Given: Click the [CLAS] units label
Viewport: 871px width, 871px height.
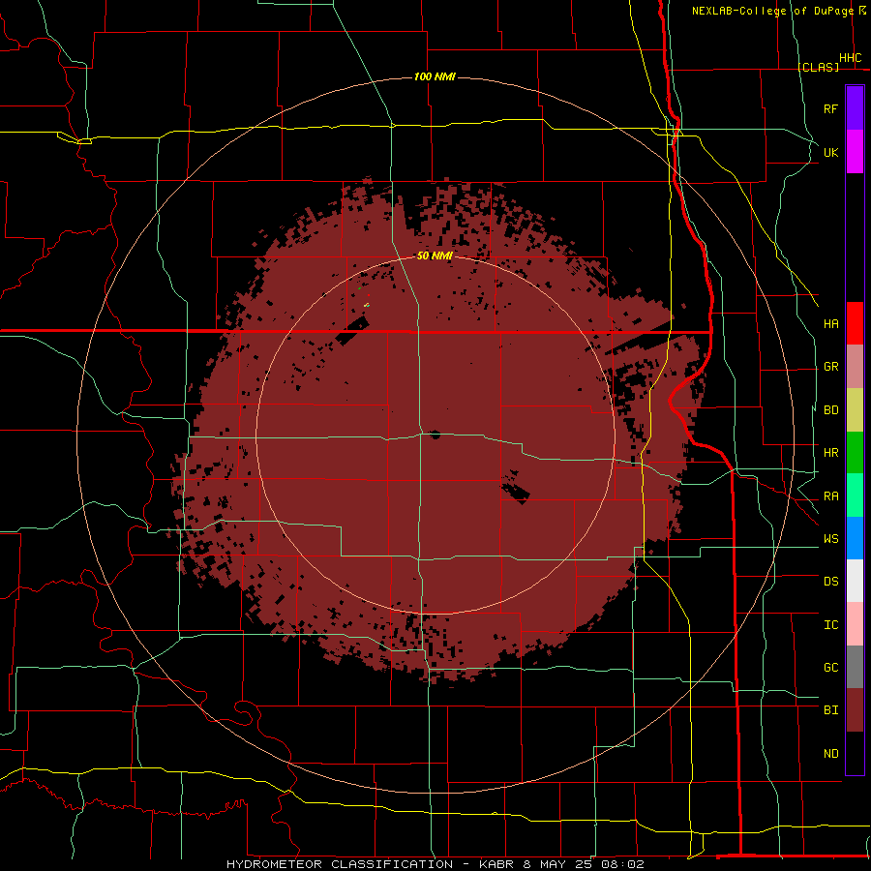Looking at the screenshot, I should tap(818, 67).
